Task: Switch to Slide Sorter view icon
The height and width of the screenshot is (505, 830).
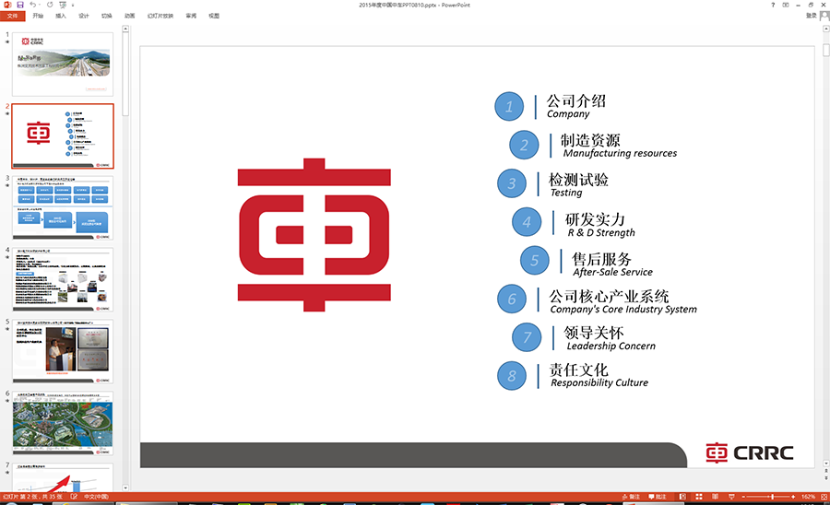Action: (699, 497)
